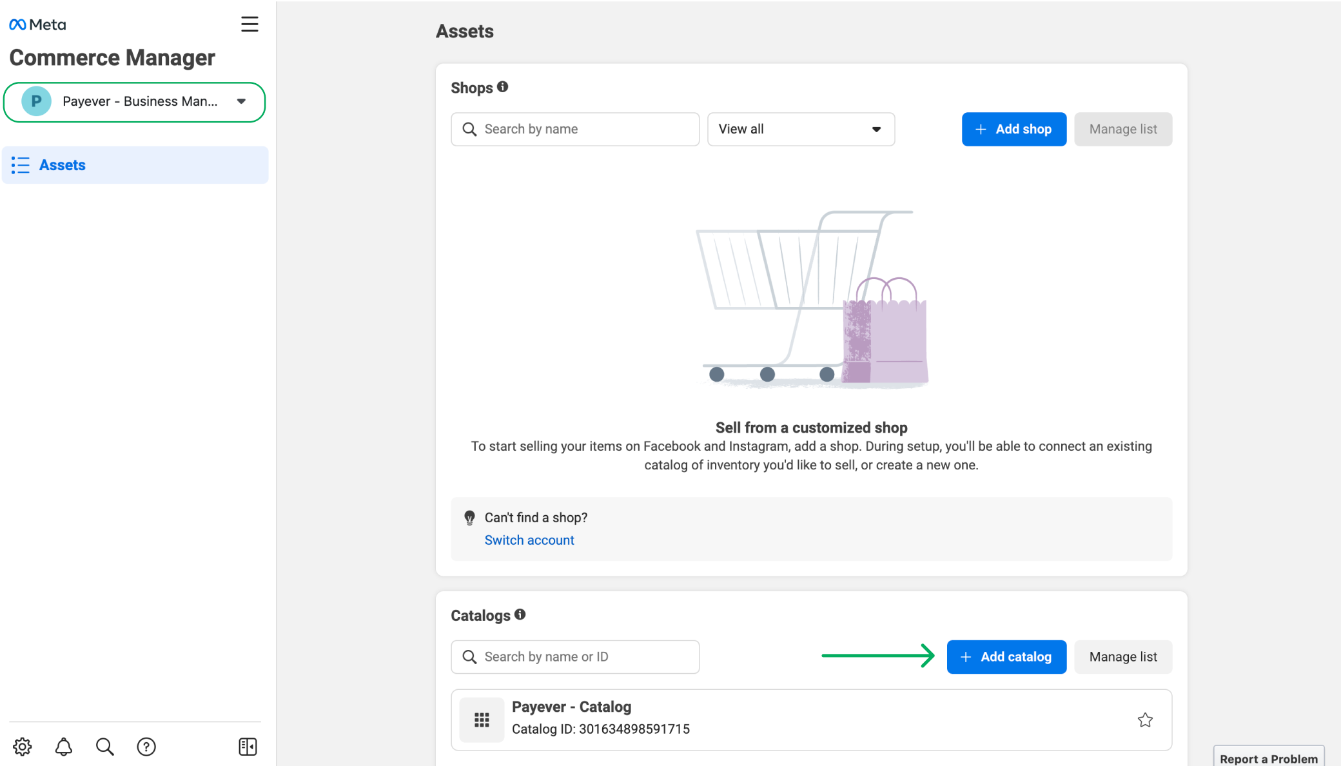Open the hamburger menu in sidebar

tap(250, 25)
